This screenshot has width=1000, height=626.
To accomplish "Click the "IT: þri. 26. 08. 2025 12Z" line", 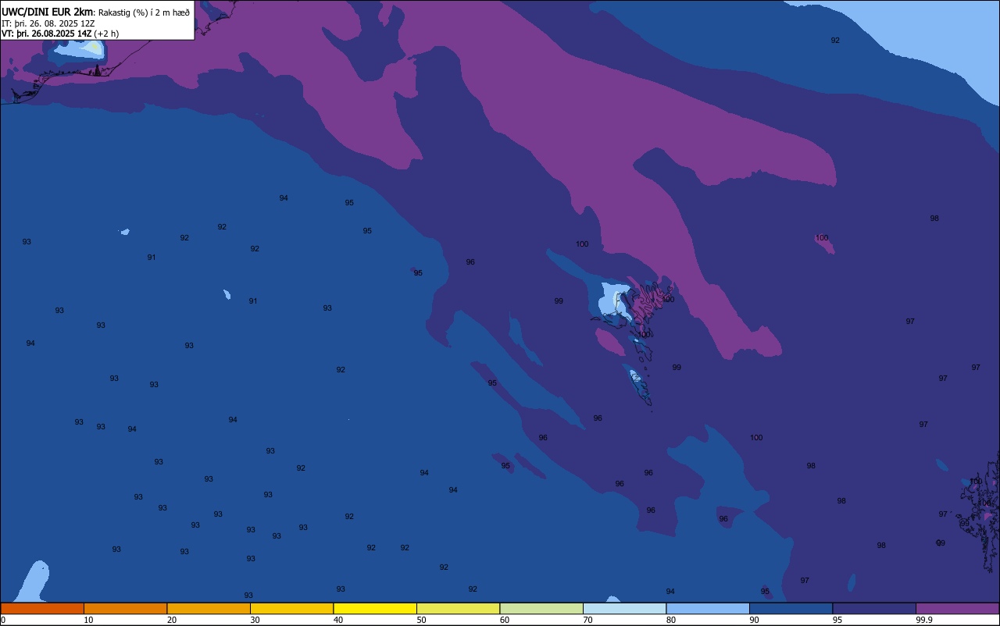I will [48, 23].
